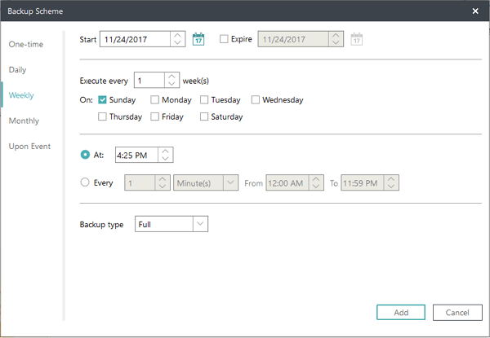Increase Execute every weeks value

click(x=171, y=77)
